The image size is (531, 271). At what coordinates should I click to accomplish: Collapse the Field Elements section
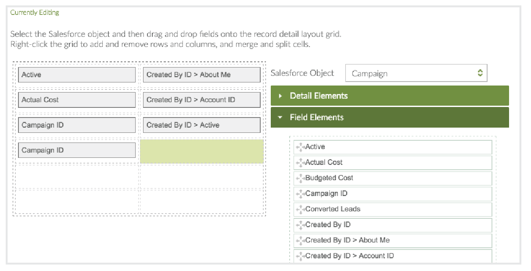click(389, 118)
